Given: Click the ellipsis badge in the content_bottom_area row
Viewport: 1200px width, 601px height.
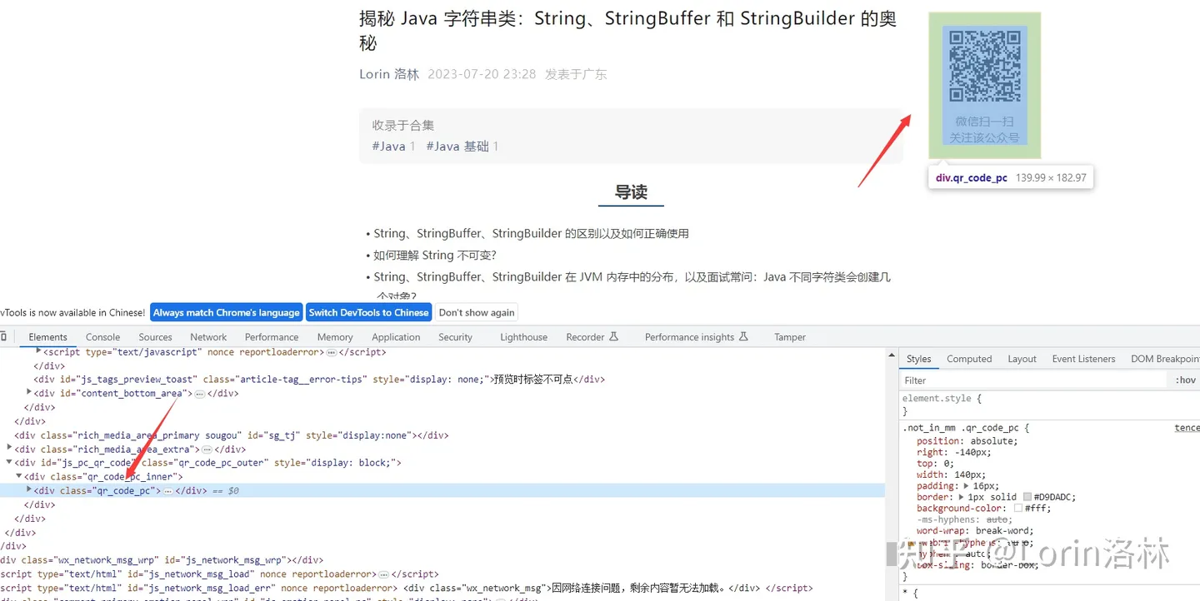Looking at the screenshot, I should 199,394.
